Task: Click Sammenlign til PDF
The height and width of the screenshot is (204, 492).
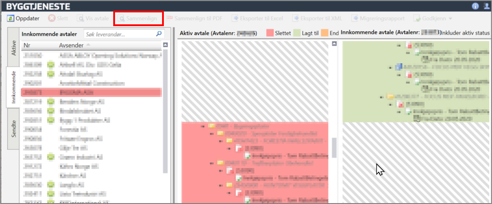Action: pyautogui.click(x=194, y=19)
